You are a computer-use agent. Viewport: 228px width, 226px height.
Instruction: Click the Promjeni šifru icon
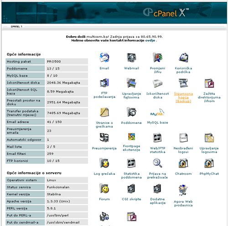pyautogui.click(x=157, y=57)
